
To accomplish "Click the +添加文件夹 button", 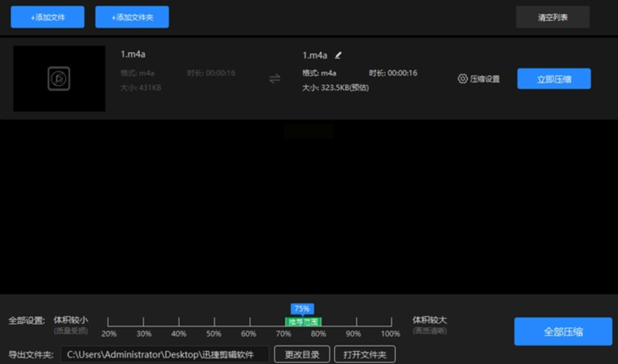I will point(132,17).
